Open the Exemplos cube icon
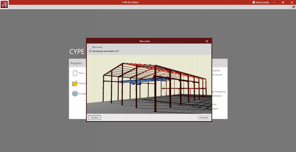296x152 pixels. coord(75,93)
